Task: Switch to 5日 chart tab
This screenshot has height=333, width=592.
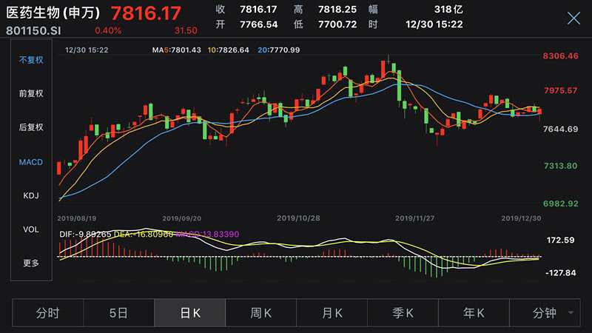Action: tap(118, 313)
